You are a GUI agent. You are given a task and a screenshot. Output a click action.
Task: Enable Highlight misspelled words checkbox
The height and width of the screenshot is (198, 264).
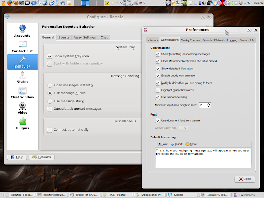pyautogui.click(x=158, y=90)
